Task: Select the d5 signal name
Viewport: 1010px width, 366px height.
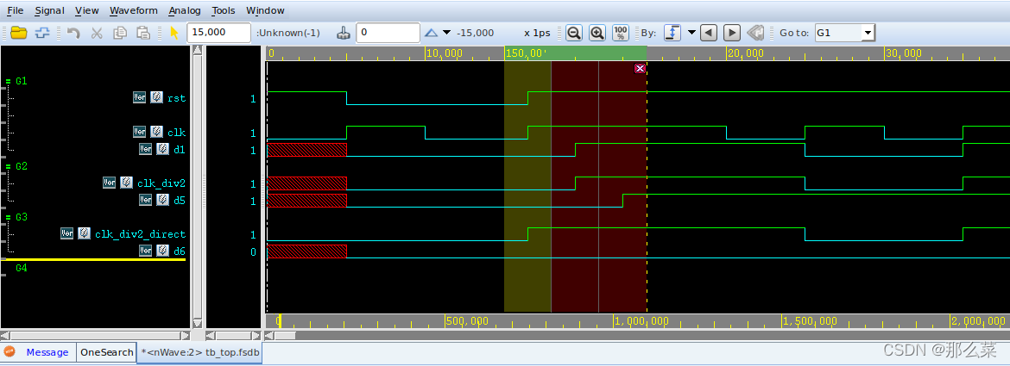Action: click(180, 201)
